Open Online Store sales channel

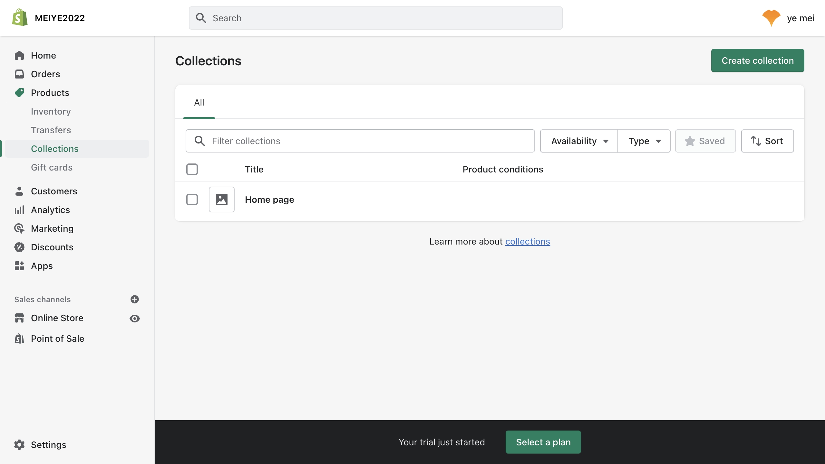coord(57,318)
